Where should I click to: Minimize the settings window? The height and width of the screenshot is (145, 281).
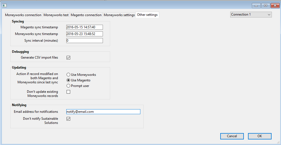point(256,6)
